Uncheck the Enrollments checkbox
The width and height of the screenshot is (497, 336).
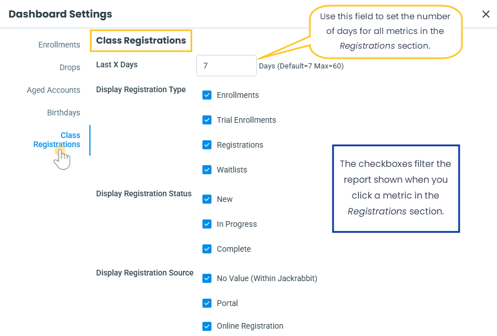[207, 95]
